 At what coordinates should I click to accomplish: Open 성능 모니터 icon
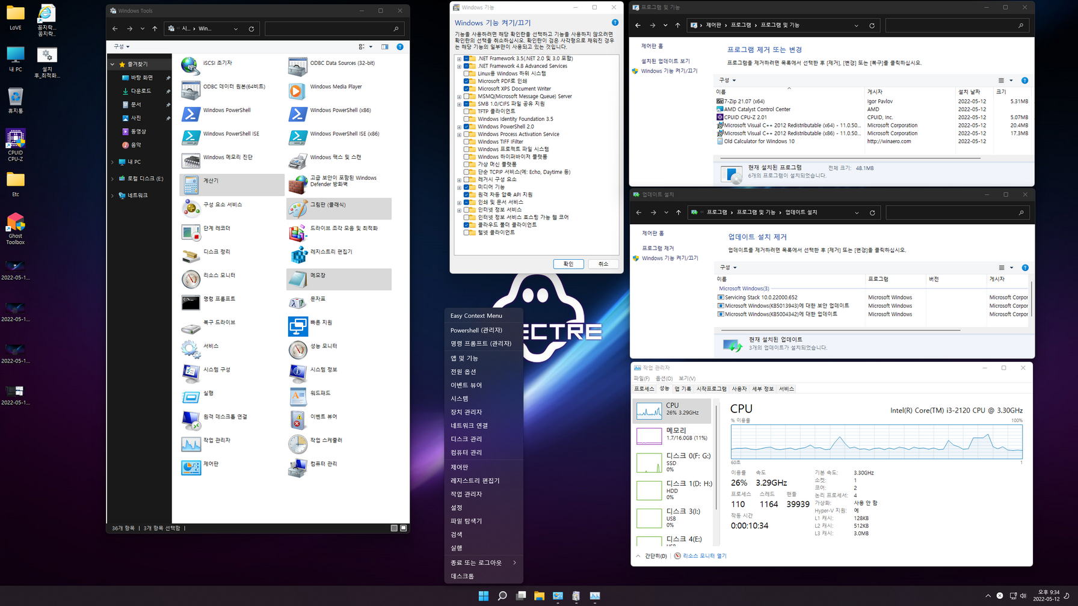click(297, 349)
